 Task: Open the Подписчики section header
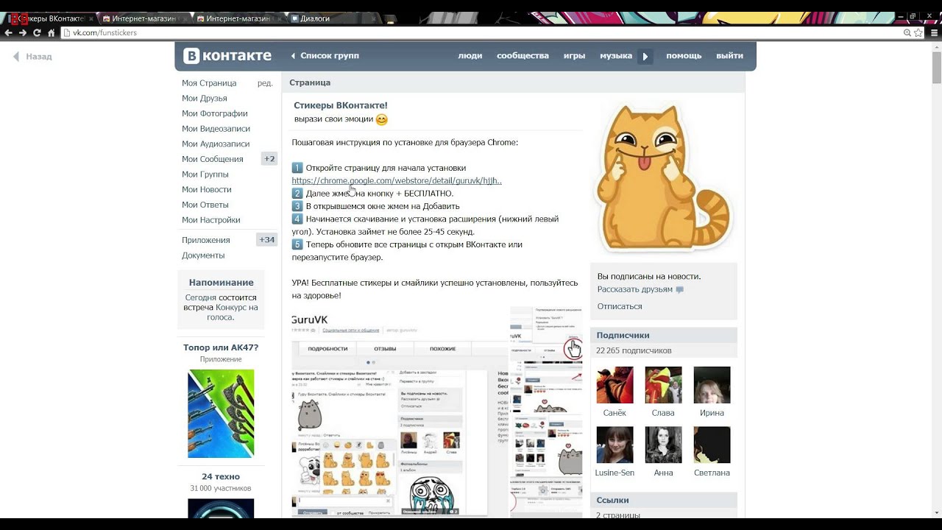(x=664, y=335)
